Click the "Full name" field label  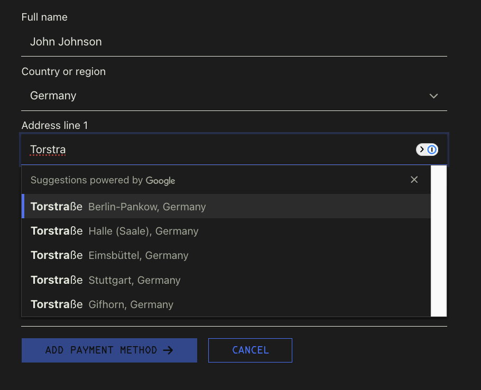click(44, 17)
